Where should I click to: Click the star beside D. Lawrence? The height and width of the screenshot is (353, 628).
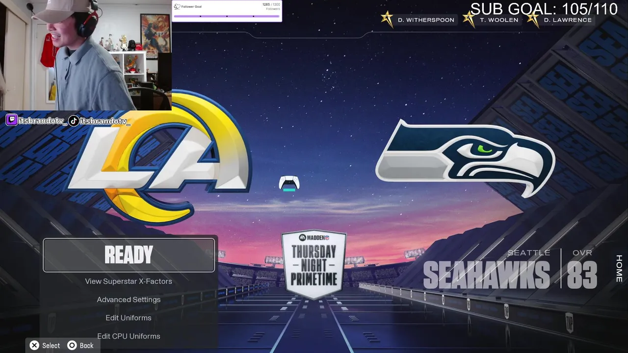tap(533, 20)
